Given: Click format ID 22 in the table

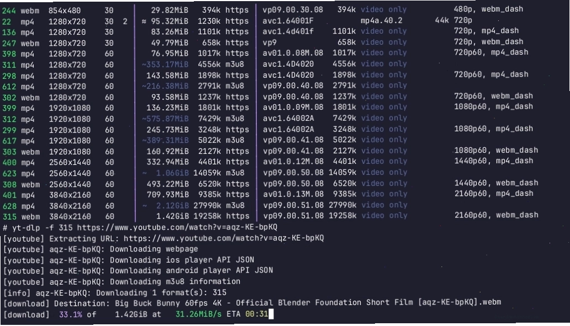Looking at the screenshot, I should 7,22.
